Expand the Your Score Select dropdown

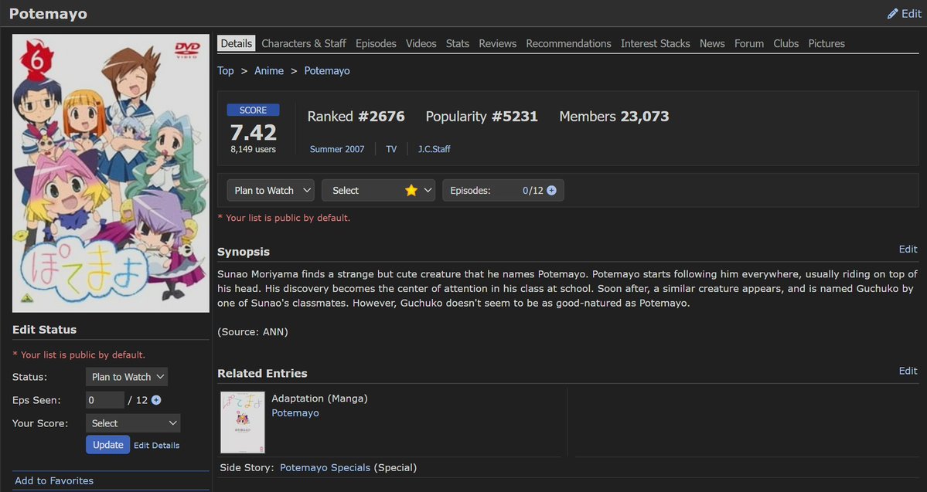point(133,423)
